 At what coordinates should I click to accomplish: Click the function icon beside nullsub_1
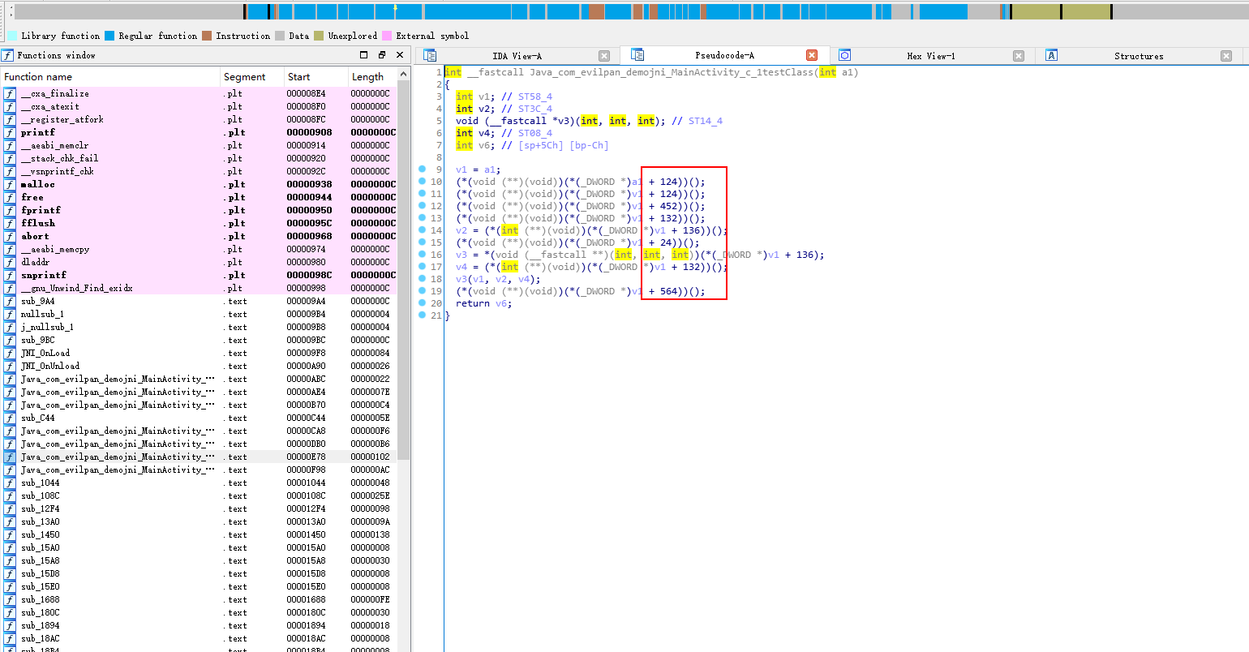10,314
